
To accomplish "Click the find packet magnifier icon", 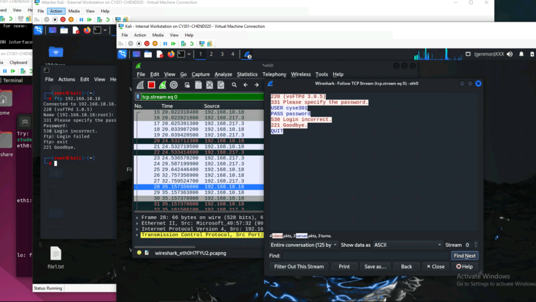I will [234, 85].
